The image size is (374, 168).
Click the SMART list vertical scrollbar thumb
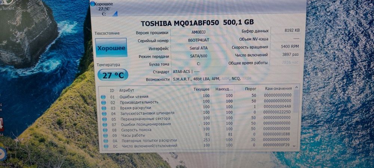tap(296, 101)
